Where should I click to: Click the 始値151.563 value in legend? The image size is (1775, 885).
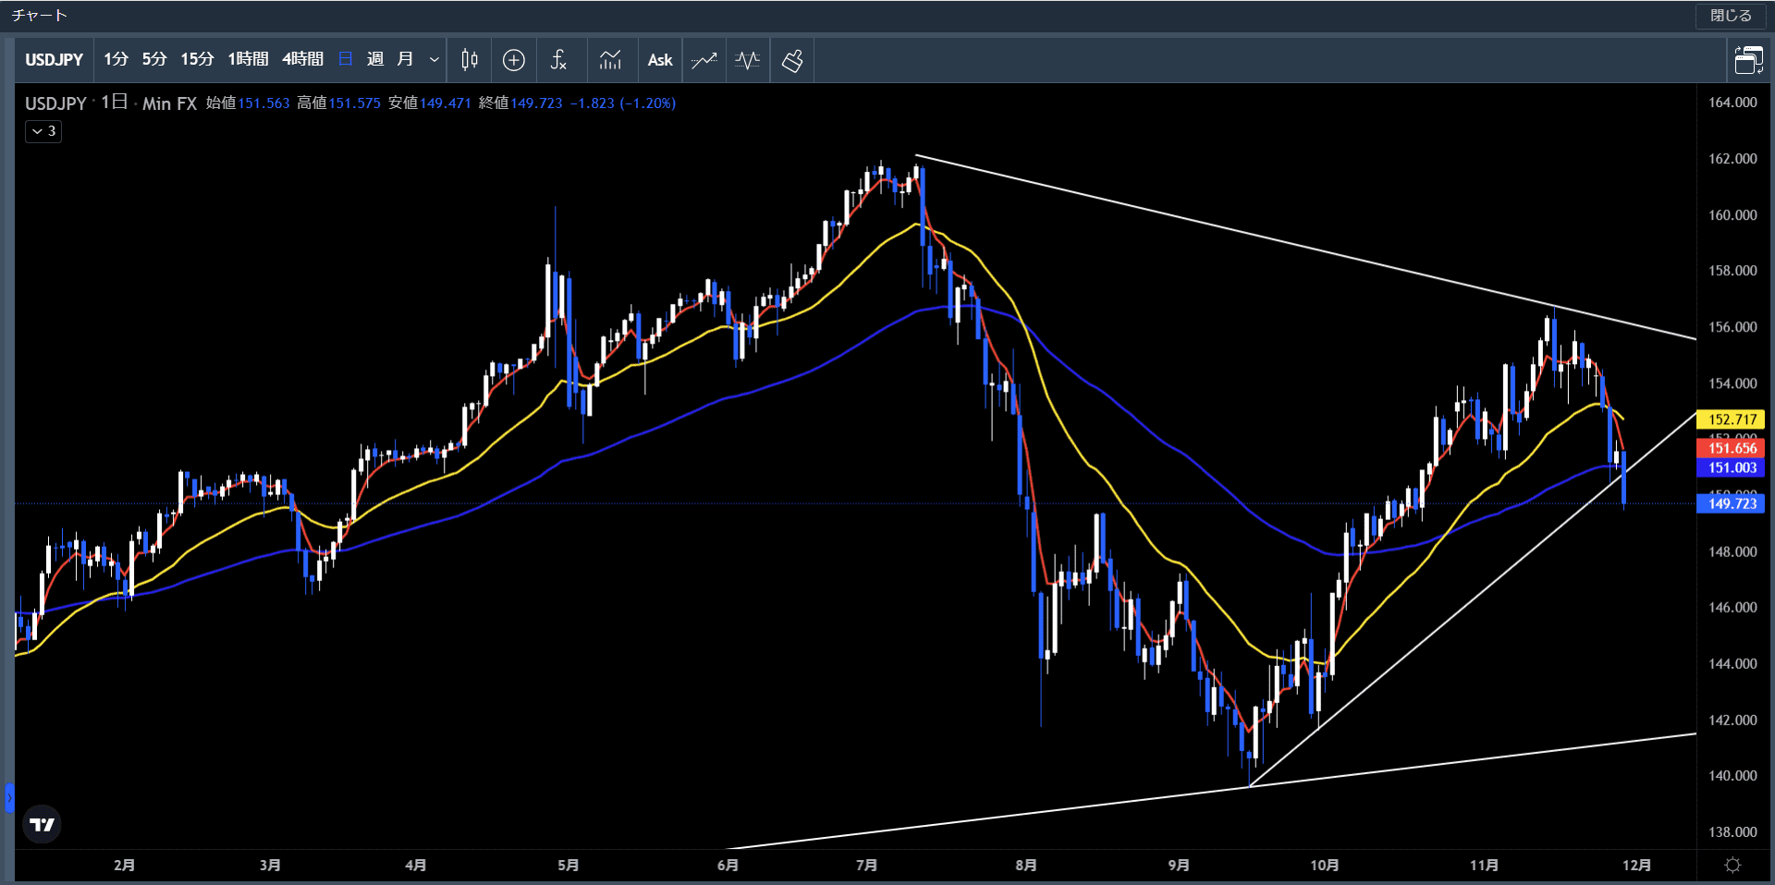(248, 103)
